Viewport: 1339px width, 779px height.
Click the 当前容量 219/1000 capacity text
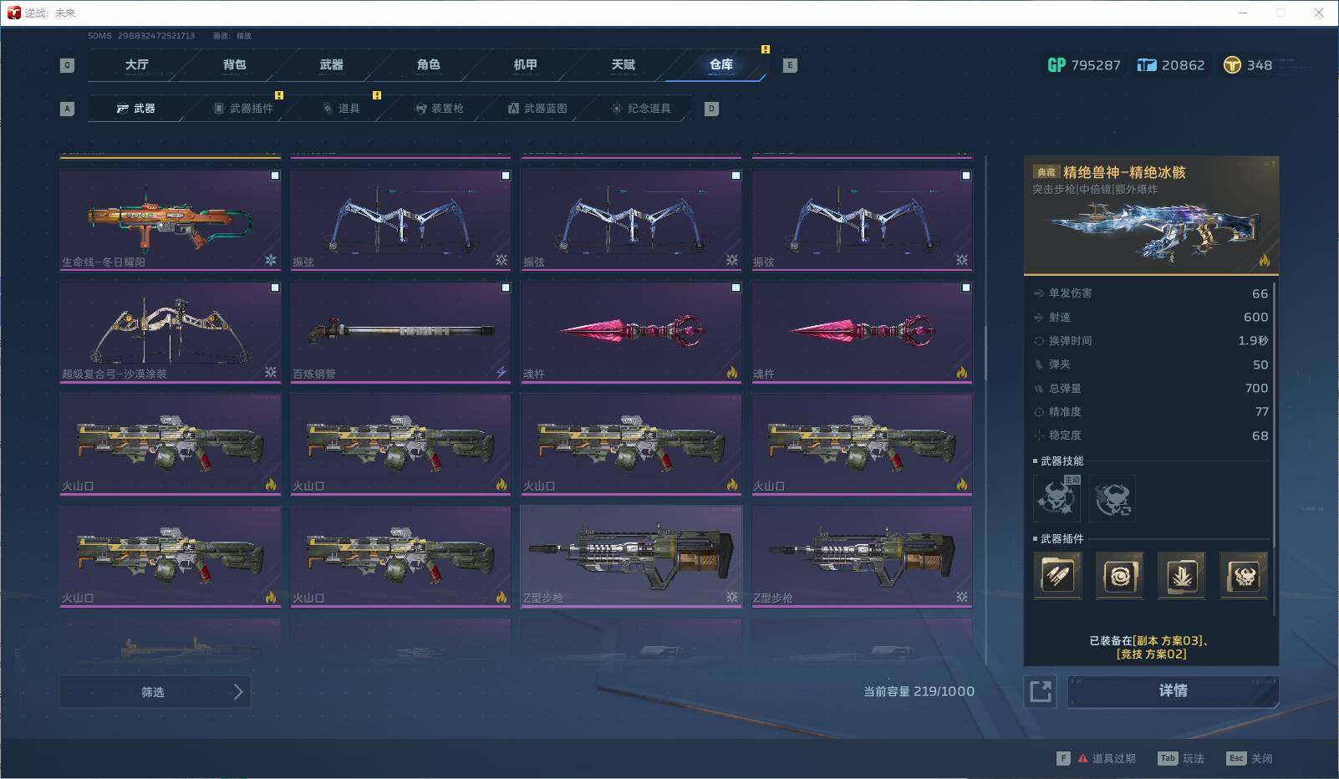click(x=919, y=691)
